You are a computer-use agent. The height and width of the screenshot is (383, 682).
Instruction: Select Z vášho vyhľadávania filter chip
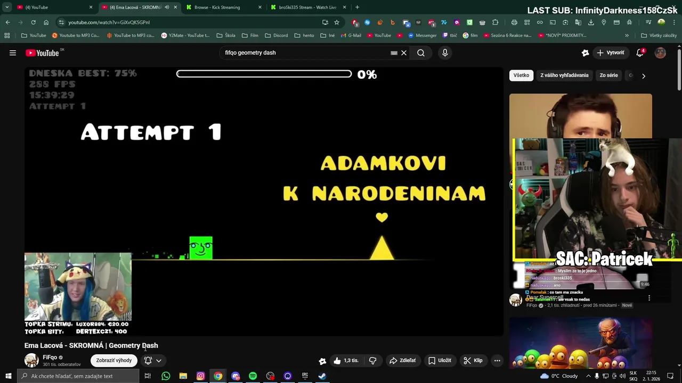click(564, 75)
